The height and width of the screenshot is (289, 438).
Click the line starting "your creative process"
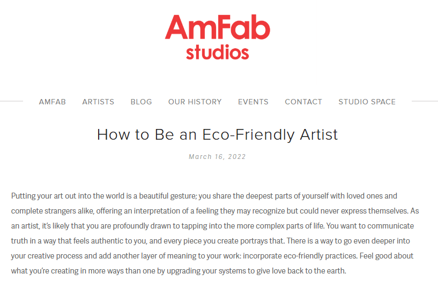tap(212, 256)
